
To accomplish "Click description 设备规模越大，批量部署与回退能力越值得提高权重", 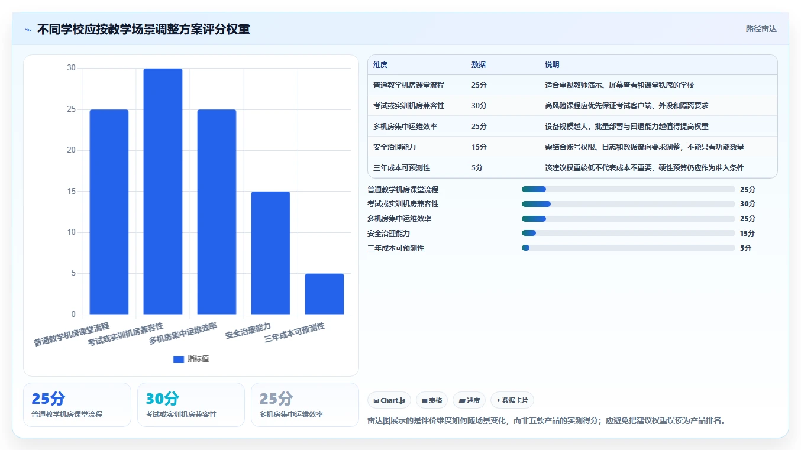I will coord(626,127).
